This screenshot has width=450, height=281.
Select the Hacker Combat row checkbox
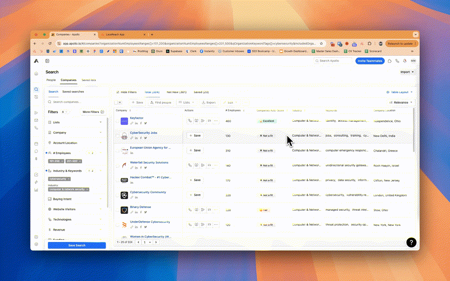(117, 181)
